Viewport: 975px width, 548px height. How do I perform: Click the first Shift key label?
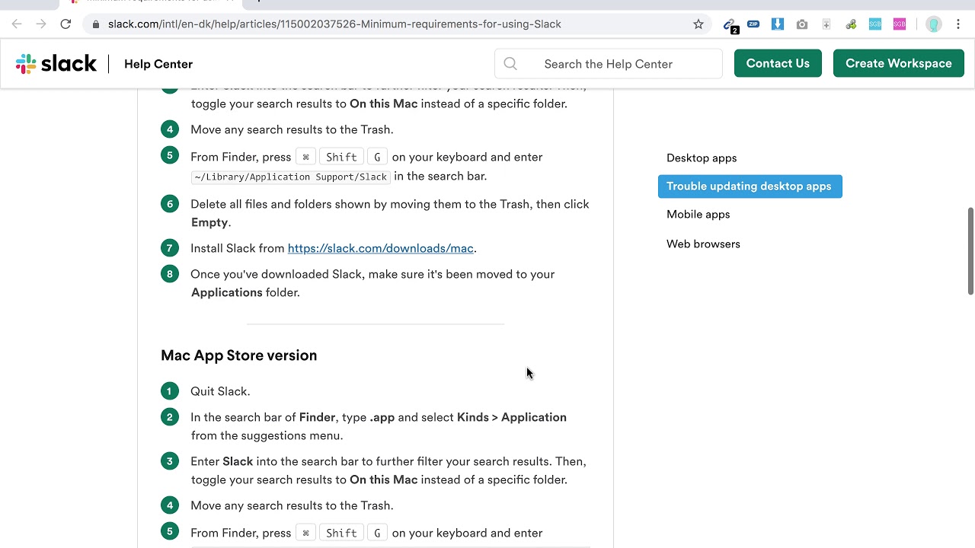pyautogui.click(x=341, y=157)
